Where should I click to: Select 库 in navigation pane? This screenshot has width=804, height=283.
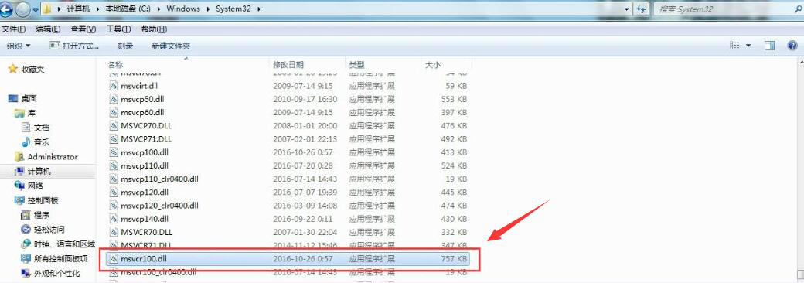pyautogui.click(x=31, y=113)
